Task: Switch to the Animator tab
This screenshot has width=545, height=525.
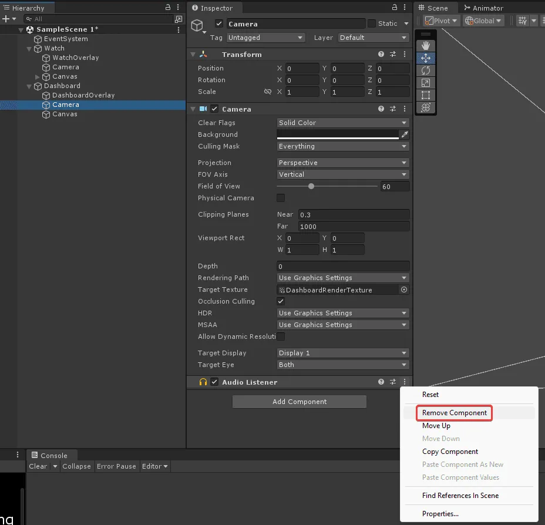Action: (x=483, y=8)
